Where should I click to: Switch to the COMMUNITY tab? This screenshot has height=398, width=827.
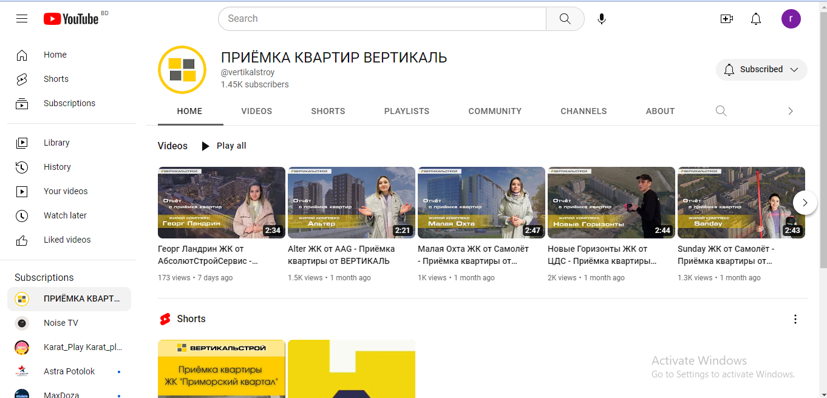tap(495, 111)
